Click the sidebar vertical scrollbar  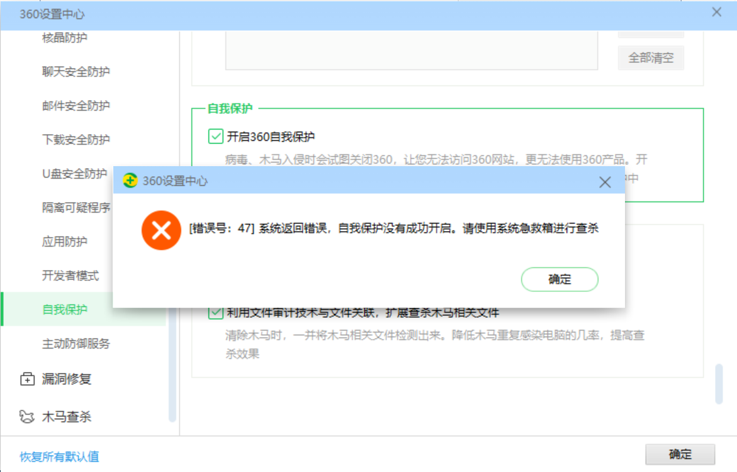pyautogui.click(x=172, y=364)
